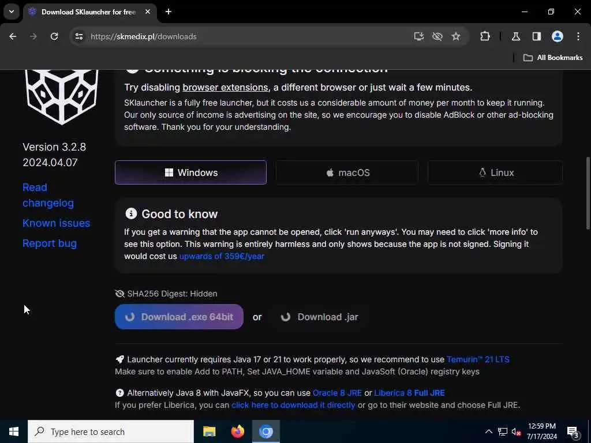This screenshot has width=591, height=443.
Task: Open Firefox from the taskbar
Action: (237, 431)
